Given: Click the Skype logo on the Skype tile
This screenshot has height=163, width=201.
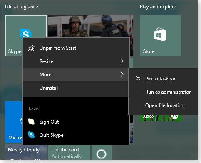Looking at the screenshot, I should [26, 33].
